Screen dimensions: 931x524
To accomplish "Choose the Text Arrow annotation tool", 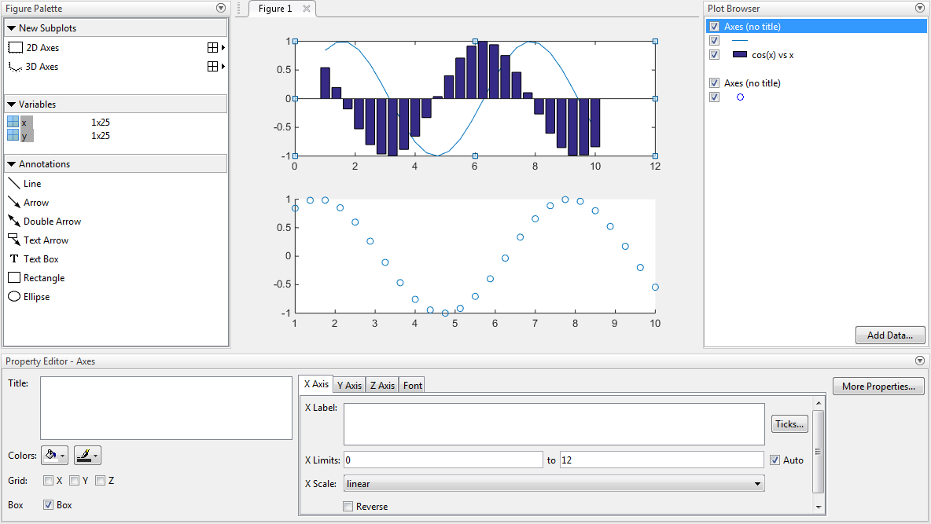I will coord(38,240).
